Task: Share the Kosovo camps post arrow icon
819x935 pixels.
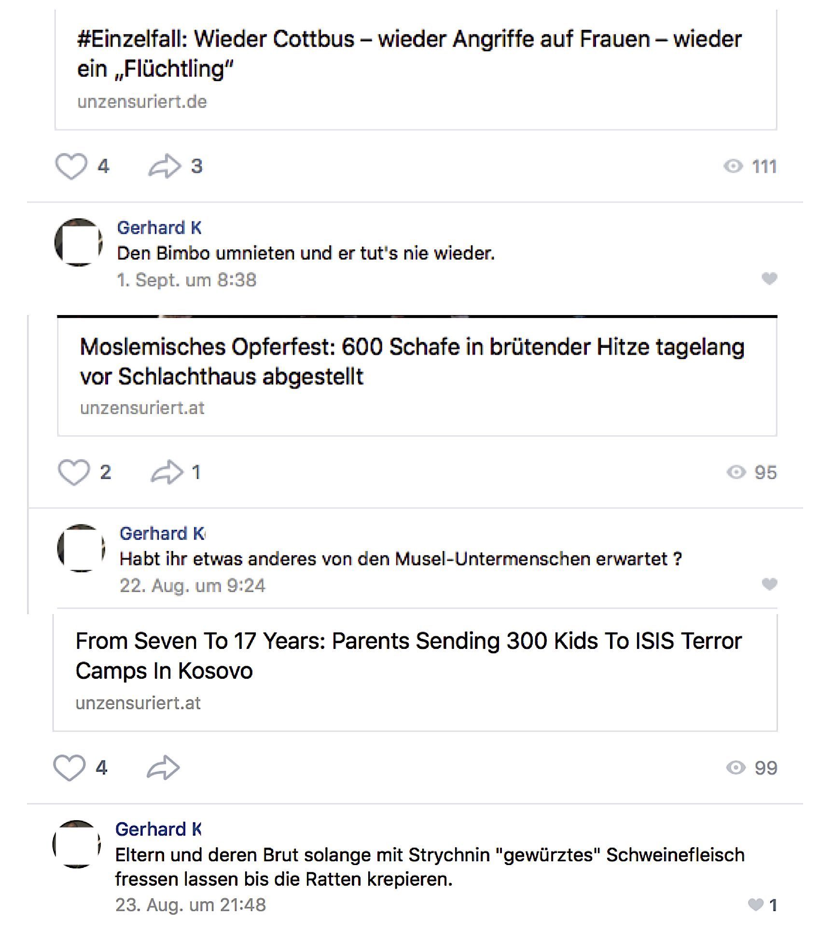Action: (163, 768)
